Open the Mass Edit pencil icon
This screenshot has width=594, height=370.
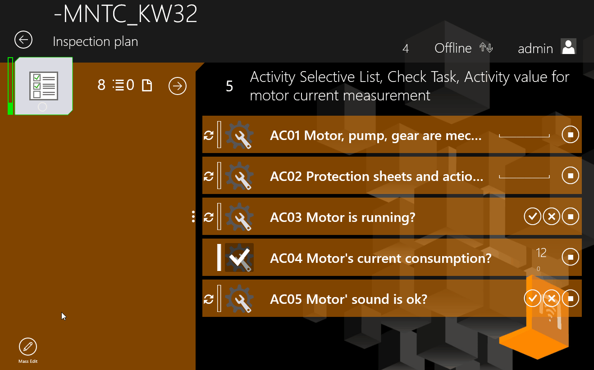(x=28, y=347)
